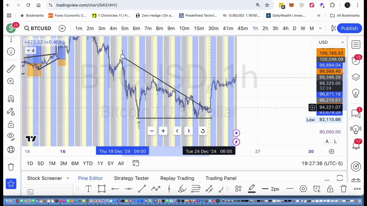Image resolution: width=367 pixels, height=206 pixels.
Task: Open drawing settings hexagon in floating toolbar
Action: pos(303,189)
